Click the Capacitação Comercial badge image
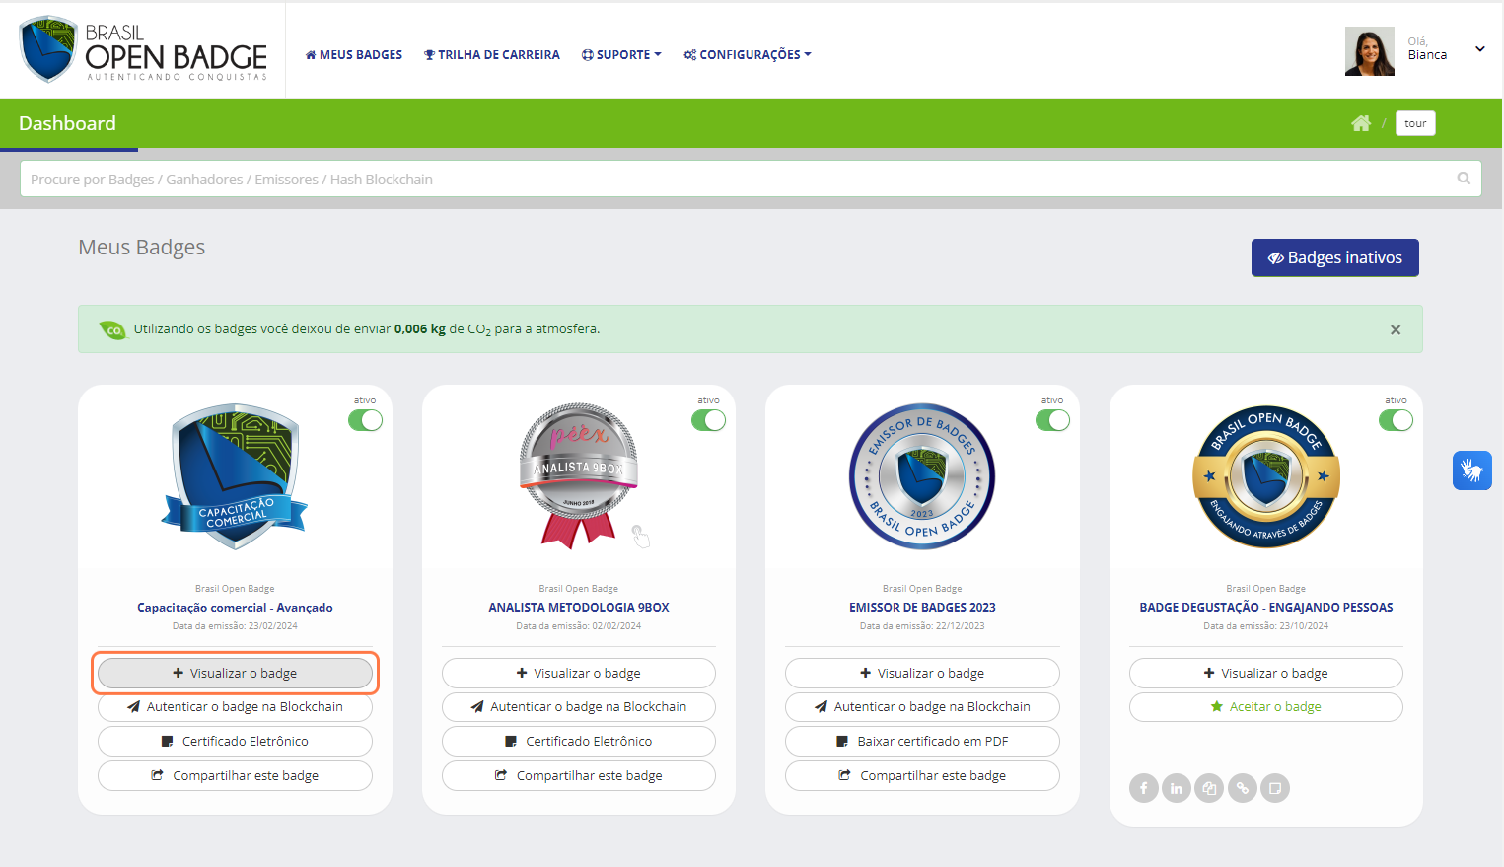 [235, 475]
